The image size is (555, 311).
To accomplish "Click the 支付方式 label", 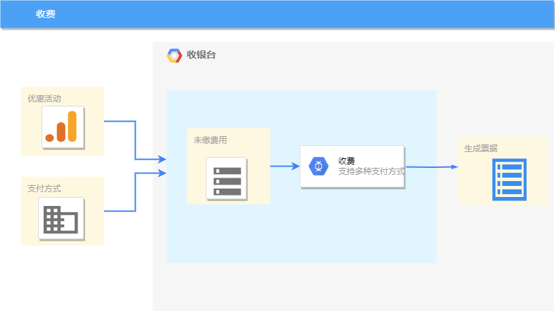I will (x=44, y=189).
